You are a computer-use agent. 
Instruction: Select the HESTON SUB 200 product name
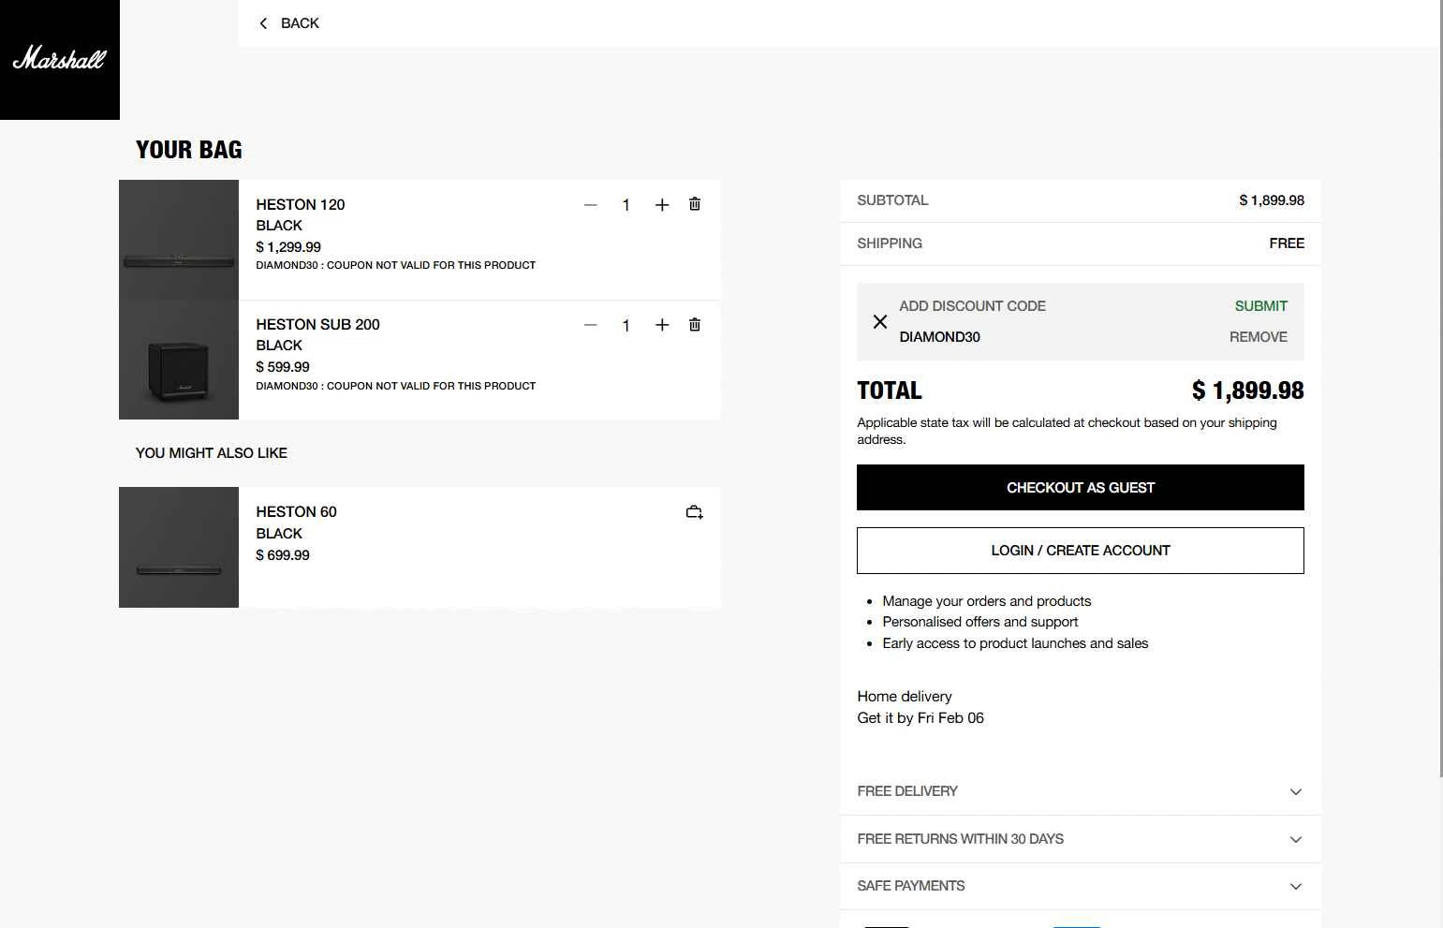(x=318, y=324)
